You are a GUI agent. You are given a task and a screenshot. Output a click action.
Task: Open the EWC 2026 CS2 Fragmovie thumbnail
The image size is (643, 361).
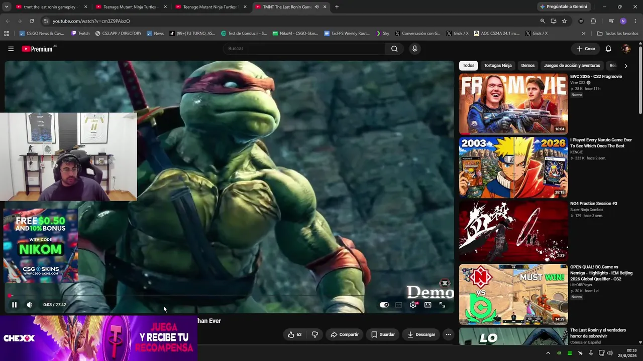click(x=513, y=104)
